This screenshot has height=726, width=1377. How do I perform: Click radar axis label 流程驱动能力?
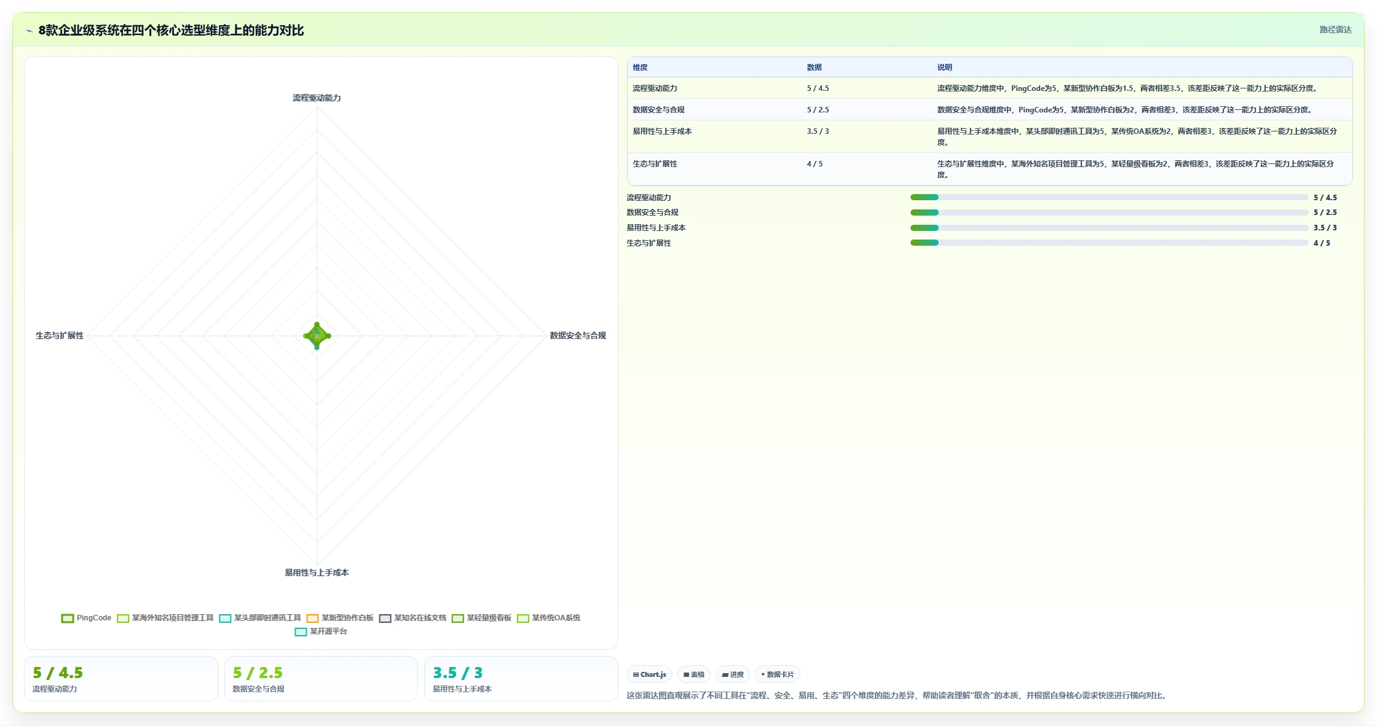click(317, 98)
